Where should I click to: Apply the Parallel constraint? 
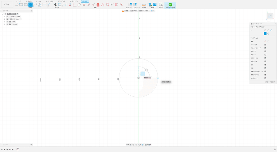[x=89, y=5]
